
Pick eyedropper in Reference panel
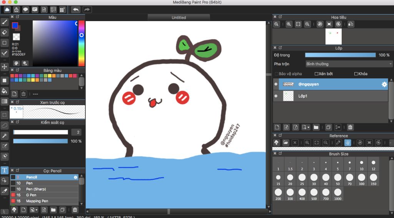tap(338, 142)
